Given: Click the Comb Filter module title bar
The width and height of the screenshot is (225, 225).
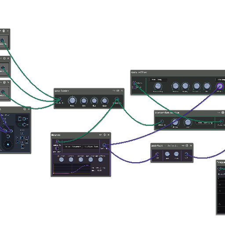Looking at the screenshot, I should pos(178,73).
